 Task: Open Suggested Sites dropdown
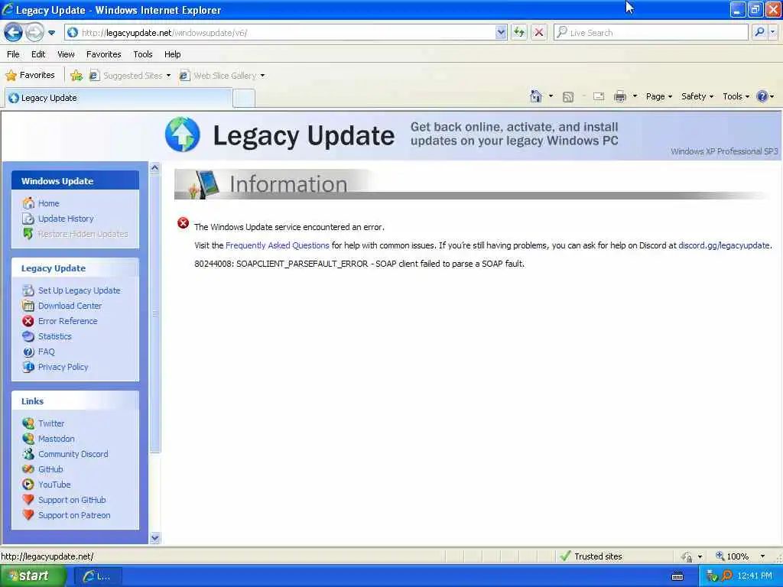(130, 76)
